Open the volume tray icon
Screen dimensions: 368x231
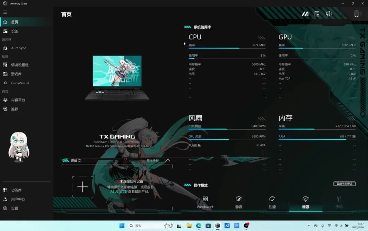pyautogui.click(x=341, y=226)
